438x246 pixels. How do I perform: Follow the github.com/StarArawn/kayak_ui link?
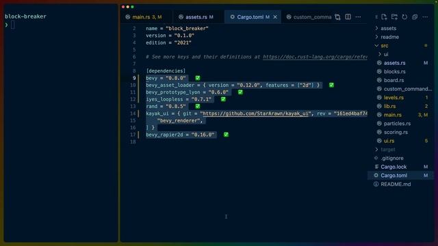(x=255, y=113)
